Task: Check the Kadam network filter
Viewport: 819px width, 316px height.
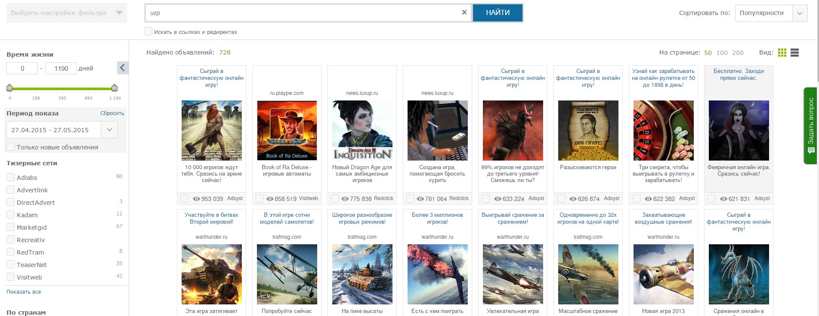Action: (11, 215)
